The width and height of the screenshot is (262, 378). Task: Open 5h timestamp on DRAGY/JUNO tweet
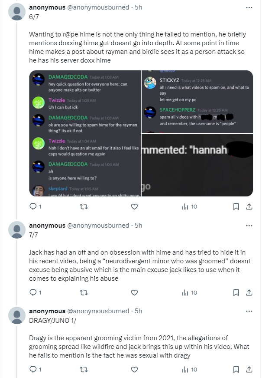click(139, 311)
